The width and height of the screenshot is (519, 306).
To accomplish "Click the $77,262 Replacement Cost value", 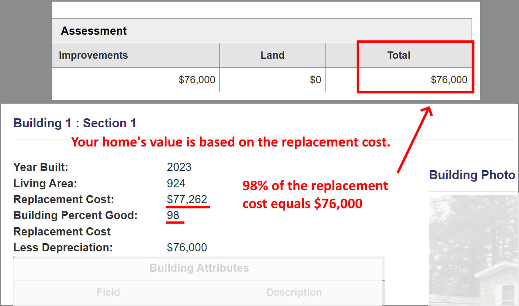I will 187,200.
